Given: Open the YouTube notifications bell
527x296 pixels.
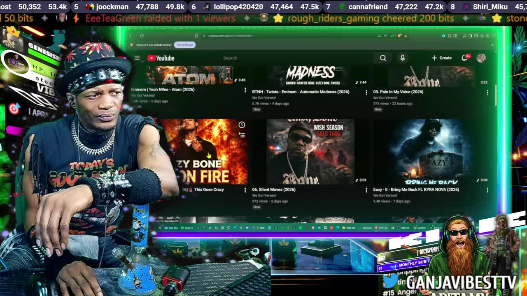Looking at the screenshot, I should pyautogui.click(x=465, y=58).
